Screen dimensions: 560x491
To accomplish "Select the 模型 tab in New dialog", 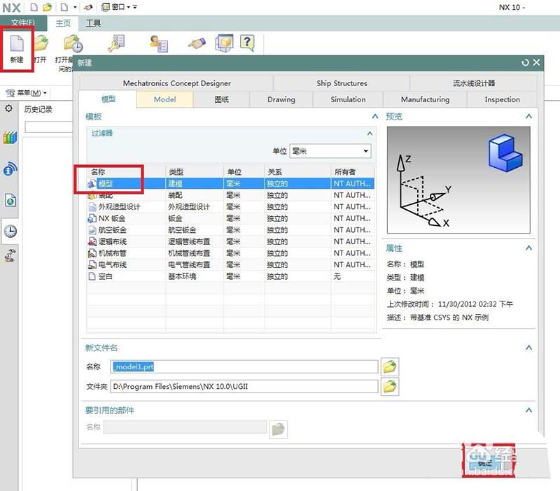I will pyautogui.click(x=108, y=99).
